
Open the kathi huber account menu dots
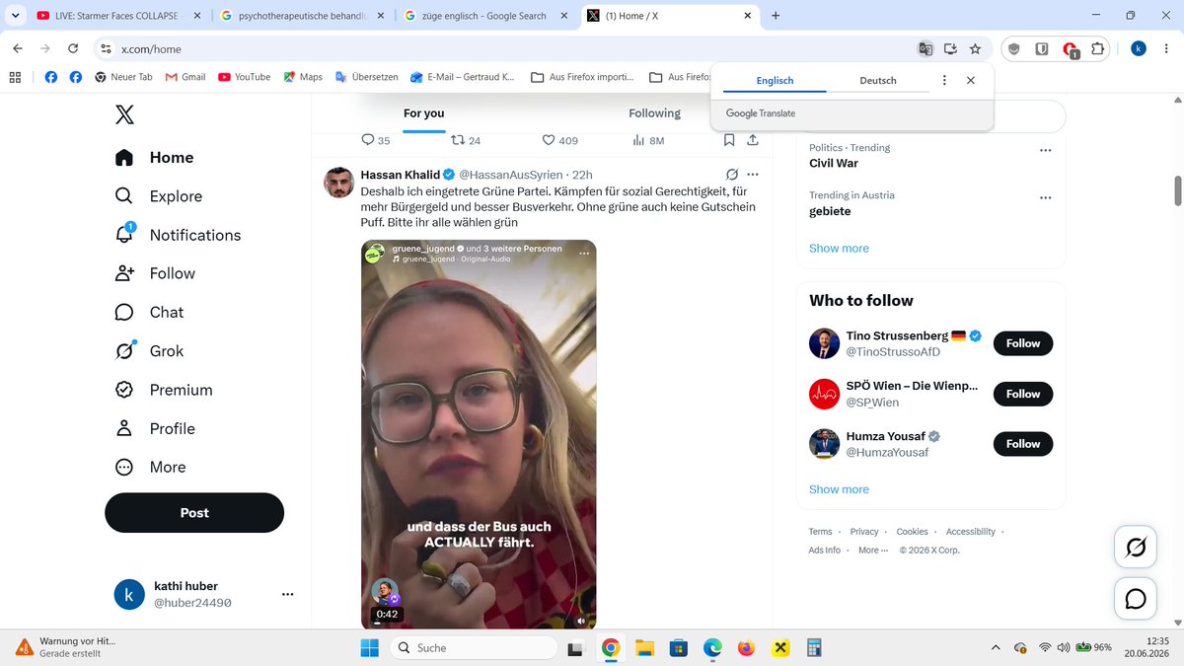[x=287, y=594]
